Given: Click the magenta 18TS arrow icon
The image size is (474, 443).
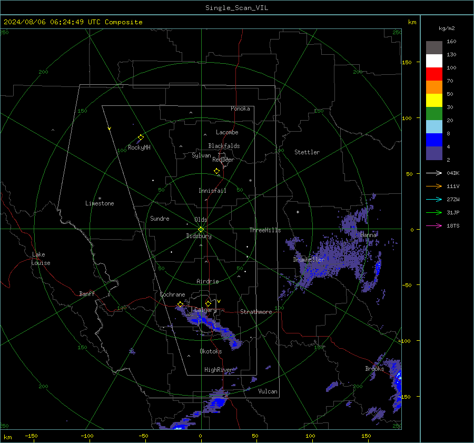Looking at the screenshot, I should click(434, 225).
